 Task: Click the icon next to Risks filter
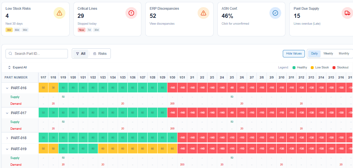95,54
